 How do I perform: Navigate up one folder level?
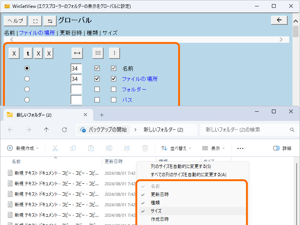(x=46, y=130)
